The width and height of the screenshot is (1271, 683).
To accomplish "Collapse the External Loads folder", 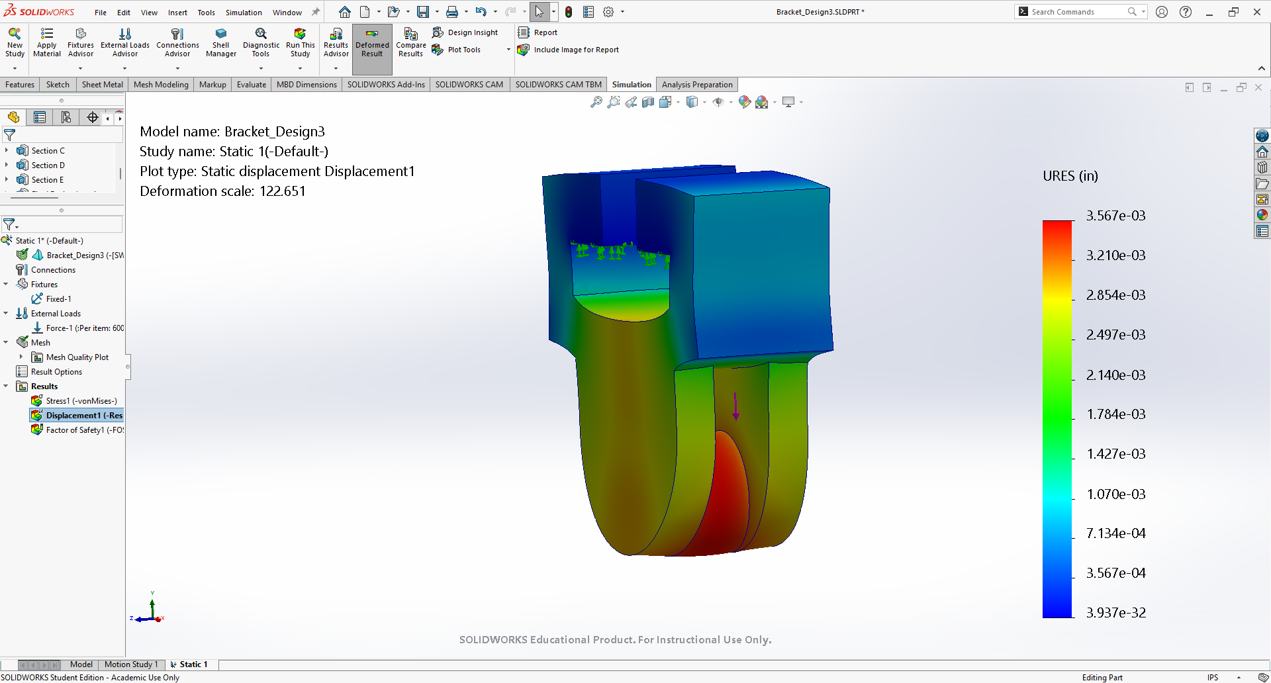I will click(x=7, y=314).
